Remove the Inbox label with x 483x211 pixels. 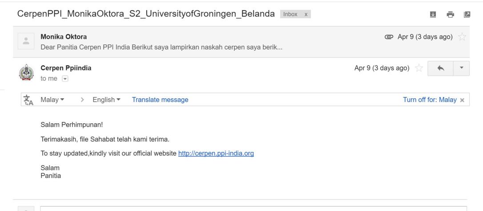[x=306, y=14]
